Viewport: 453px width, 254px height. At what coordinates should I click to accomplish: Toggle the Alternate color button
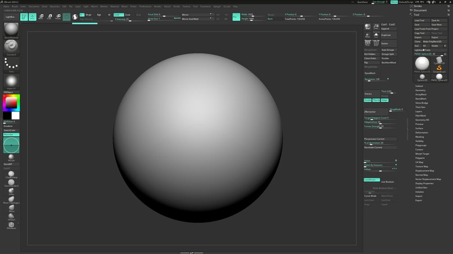11,134
